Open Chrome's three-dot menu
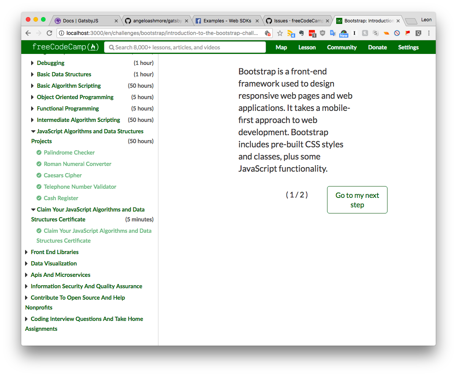 429,33
